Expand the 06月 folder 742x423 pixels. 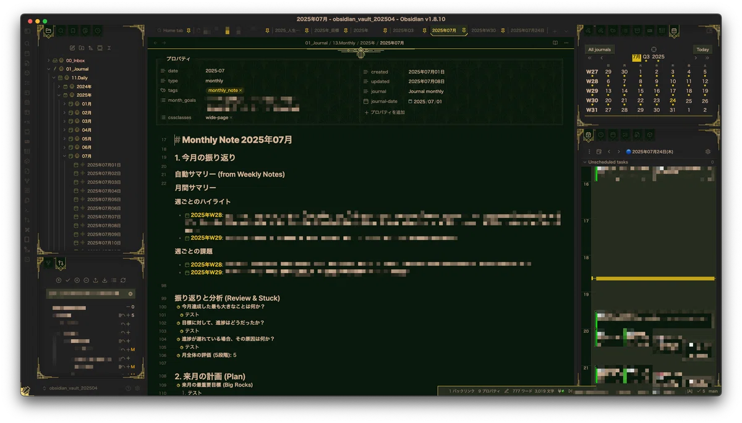64,147
